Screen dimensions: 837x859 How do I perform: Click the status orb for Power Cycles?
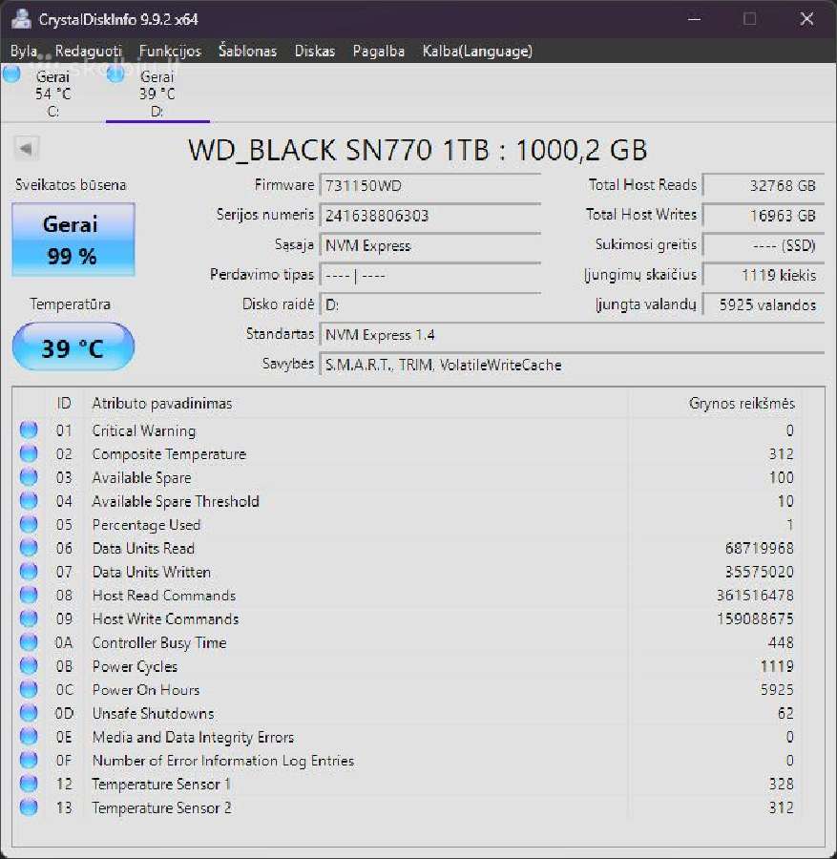pos(29,665)
